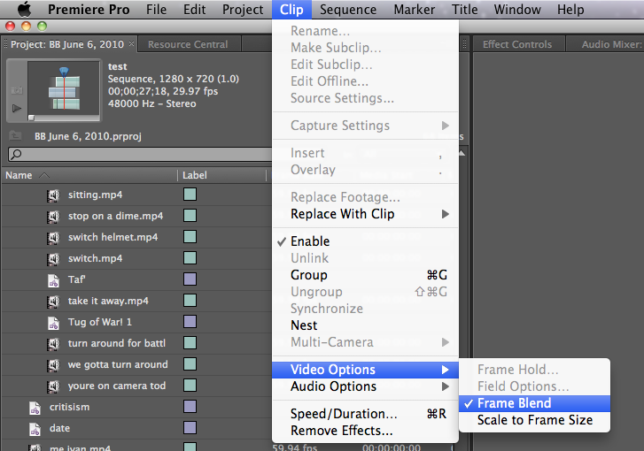The image size is (644, 451).
Task: Open the Premiere Pro application menu
Action: [89, 10]
